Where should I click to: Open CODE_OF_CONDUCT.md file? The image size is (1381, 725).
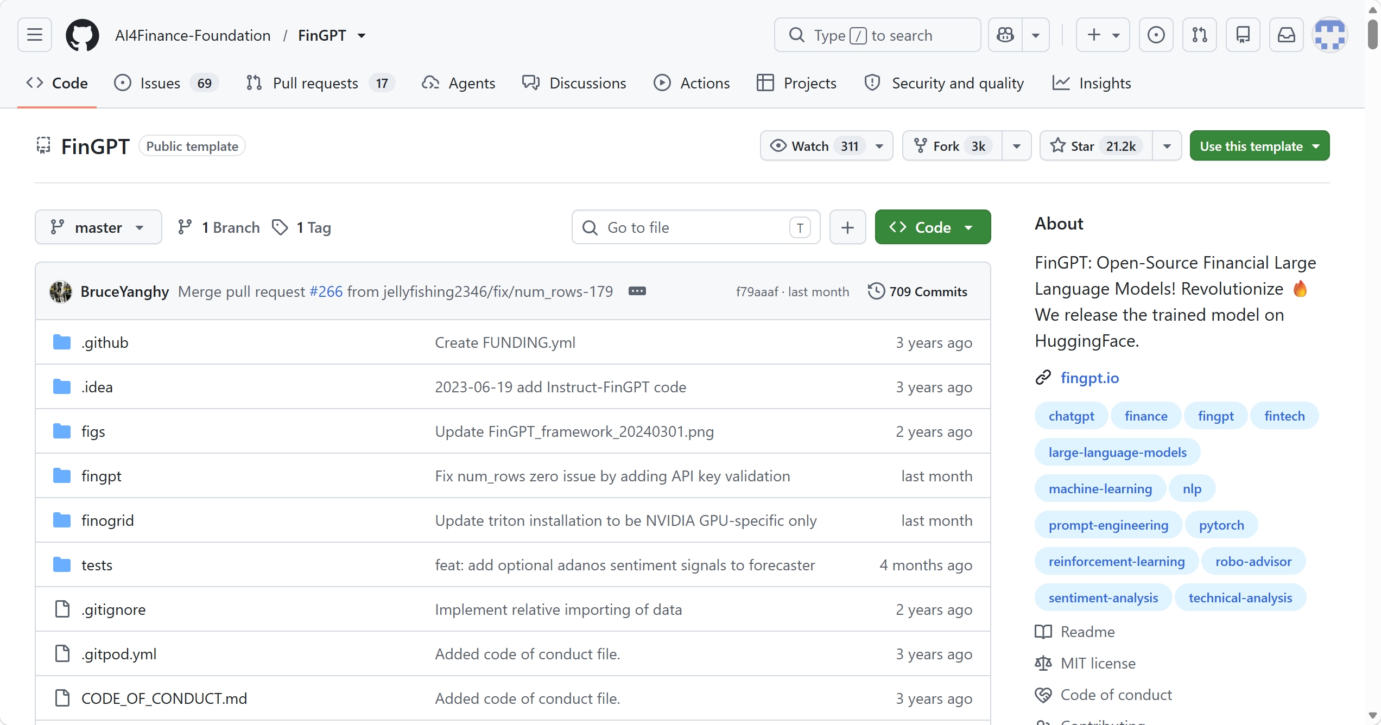[x=164, y=698]
